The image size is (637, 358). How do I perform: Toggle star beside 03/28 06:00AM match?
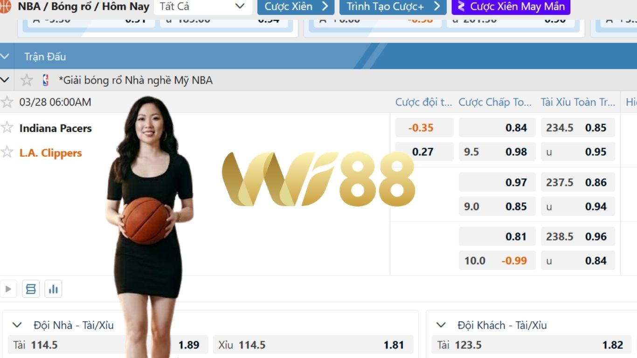coord(7,102)
